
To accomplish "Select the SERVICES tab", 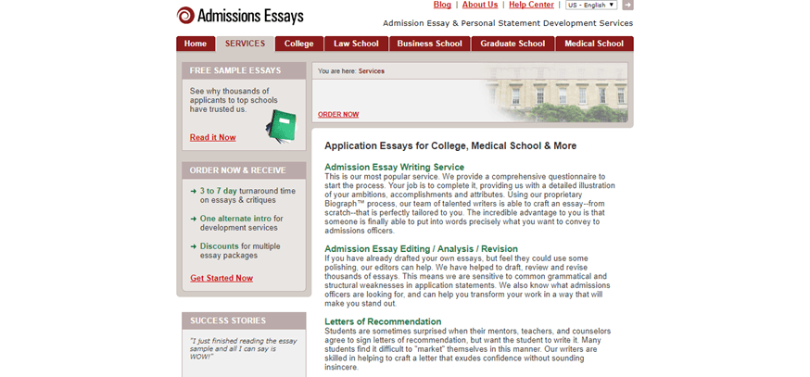I will [x=246, y=44].
